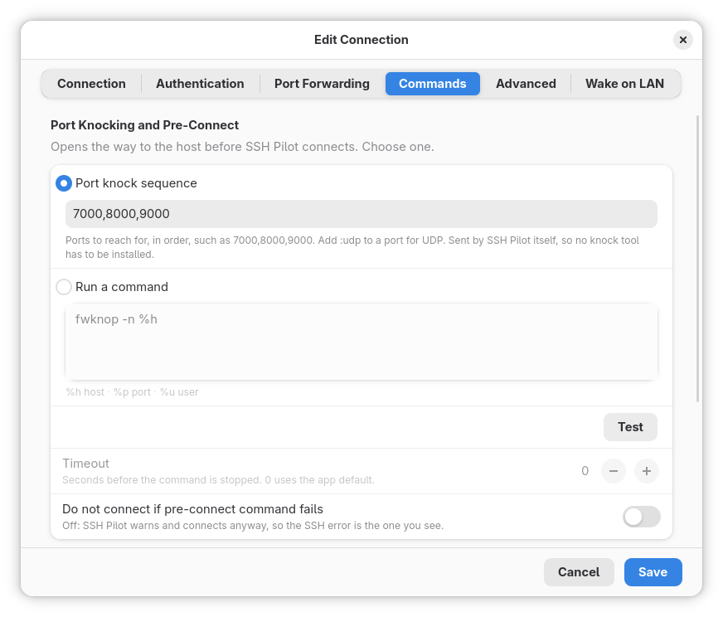Increase the Timeout value with plus

point(647,471)
